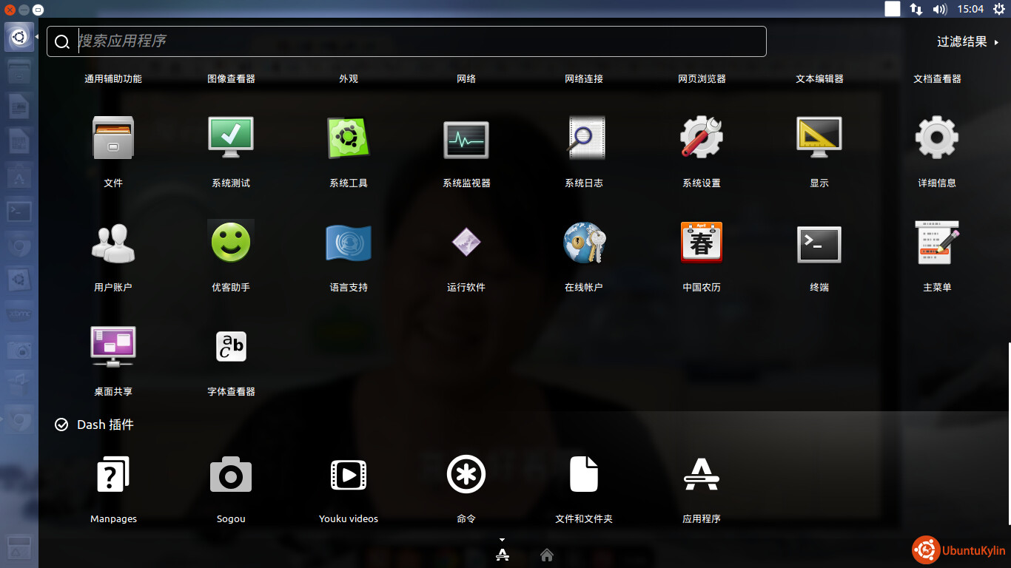Click the 15:04 clock in panel
The image size is (1011, 568).
tap(970, 9)
